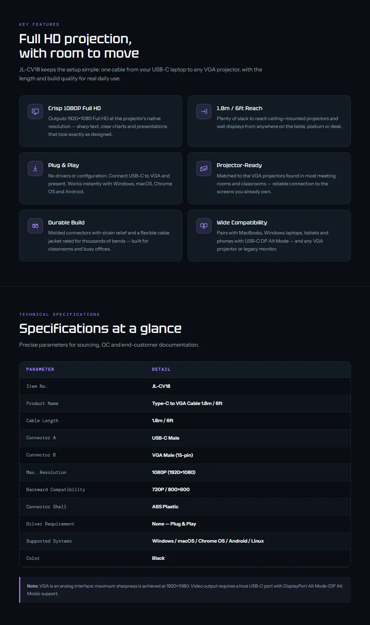Click the monitor icon beside Crisp 1080P Full HD
This screenshot has height=625, width=370.
tap(35, 112)
